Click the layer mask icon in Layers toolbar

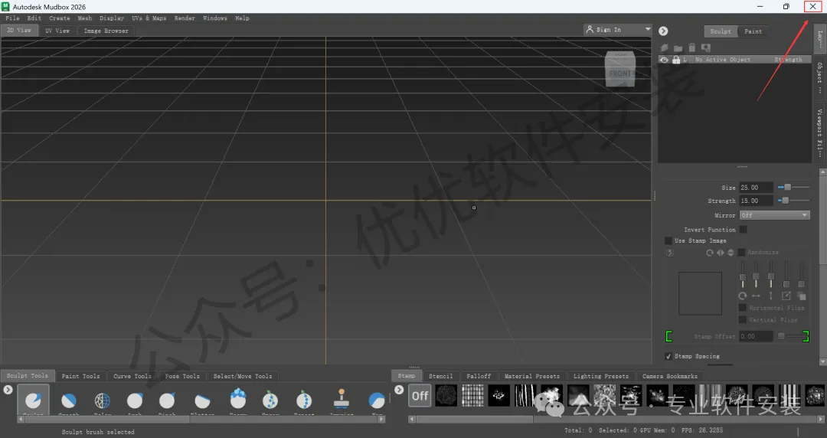(706, 48)
